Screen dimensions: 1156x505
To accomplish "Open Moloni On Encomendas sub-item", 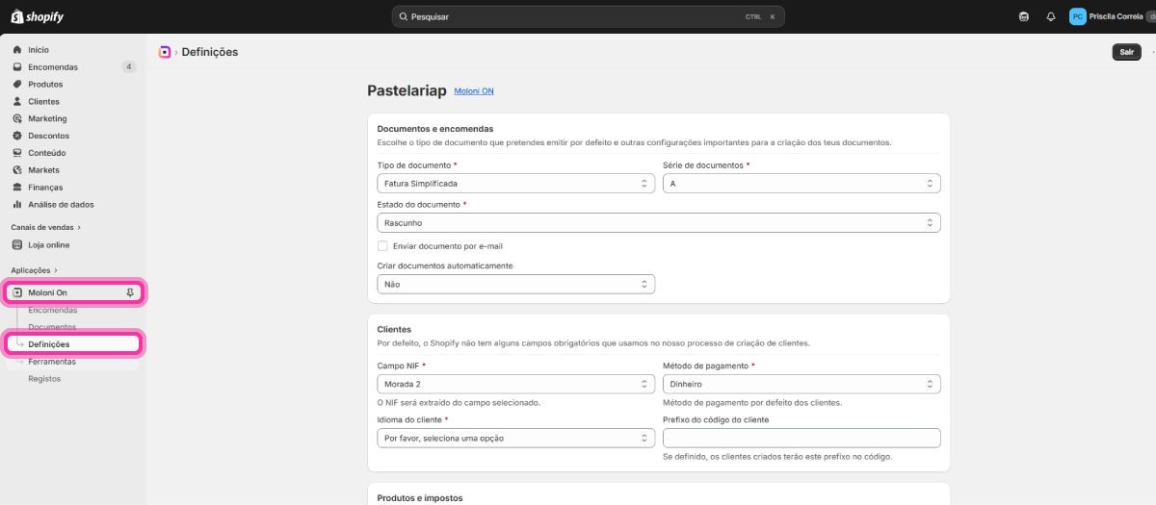I will (x=53, y=310).
